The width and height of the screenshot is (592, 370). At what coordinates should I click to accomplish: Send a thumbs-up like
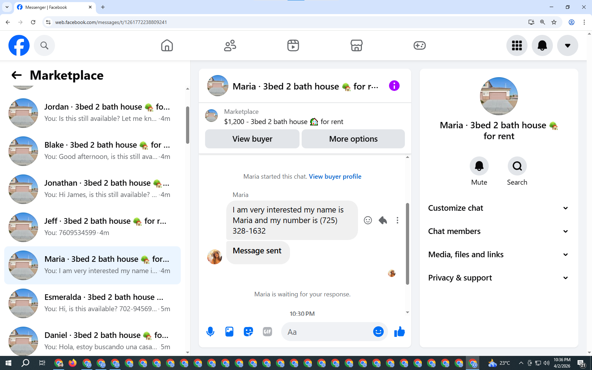(399, 332)
